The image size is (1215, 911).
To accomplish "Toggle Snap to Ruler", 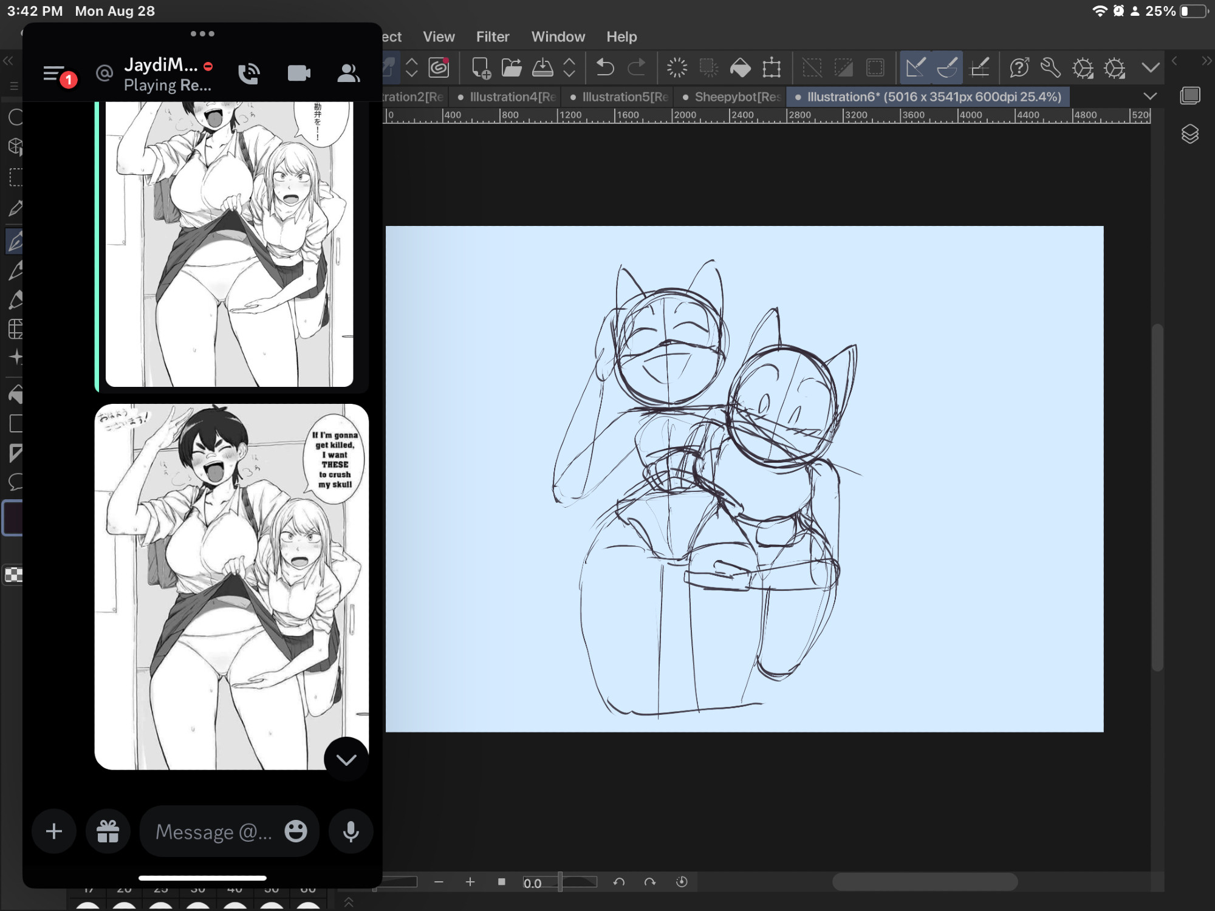I will coord(916,67).
